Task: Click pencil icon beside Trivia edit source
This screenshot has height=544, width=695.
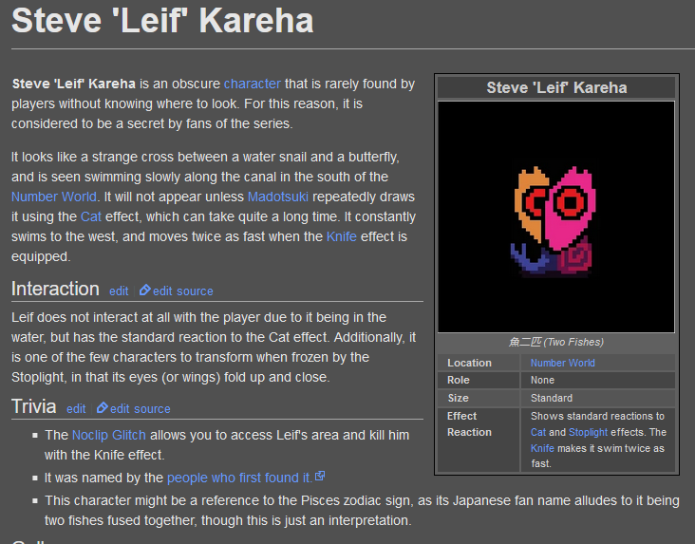Action: pos(102,407)
